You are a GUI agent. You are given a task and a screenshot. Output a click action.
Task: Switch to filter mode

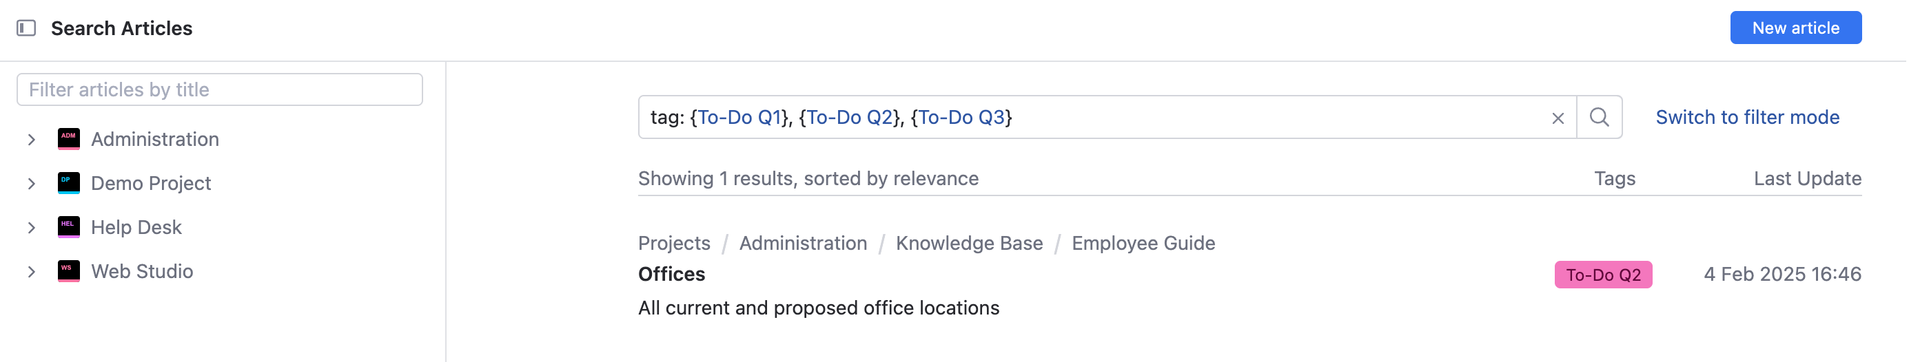point(1747,117)
